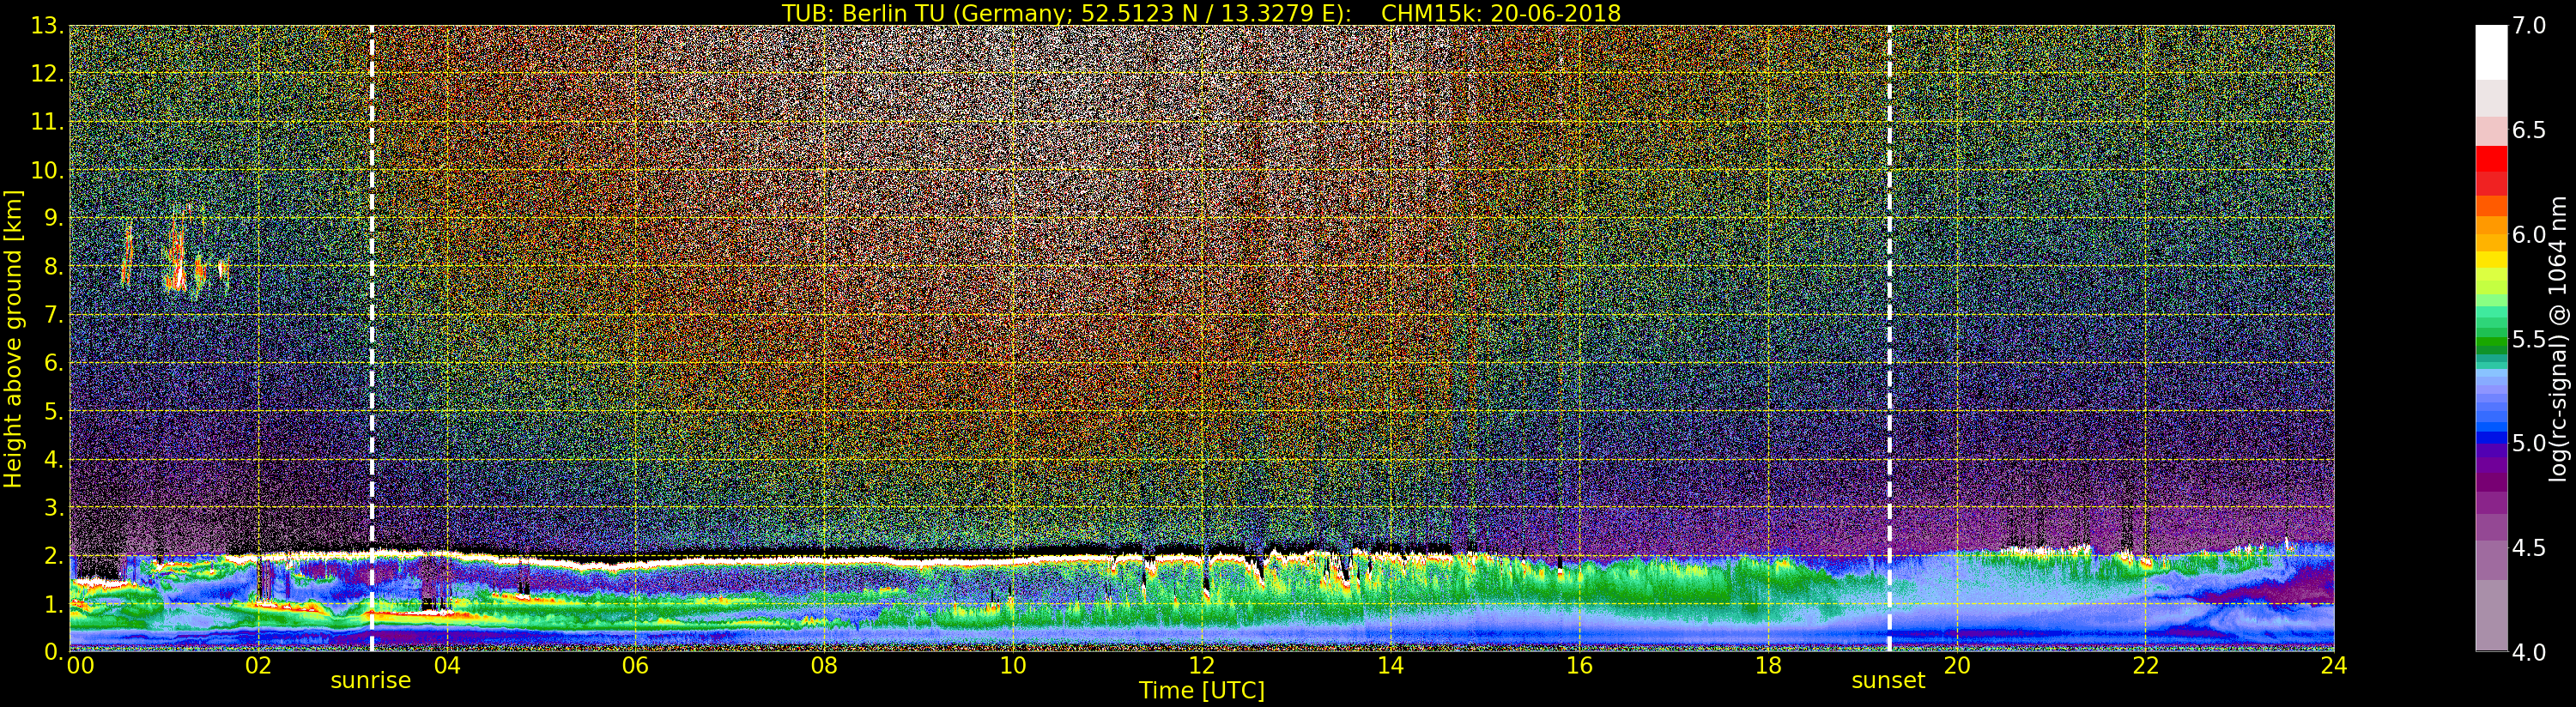Screen dimensions: 2576x707
Task: Click the "Height above ground [km]" axis label
Action: [x=13, y=338]
